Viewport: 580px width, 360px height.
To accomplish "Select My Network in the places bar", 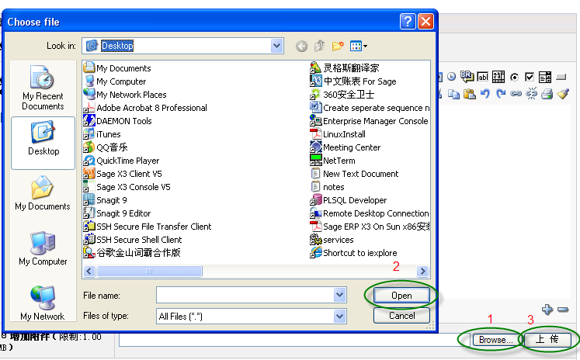I will coord(43,303).
